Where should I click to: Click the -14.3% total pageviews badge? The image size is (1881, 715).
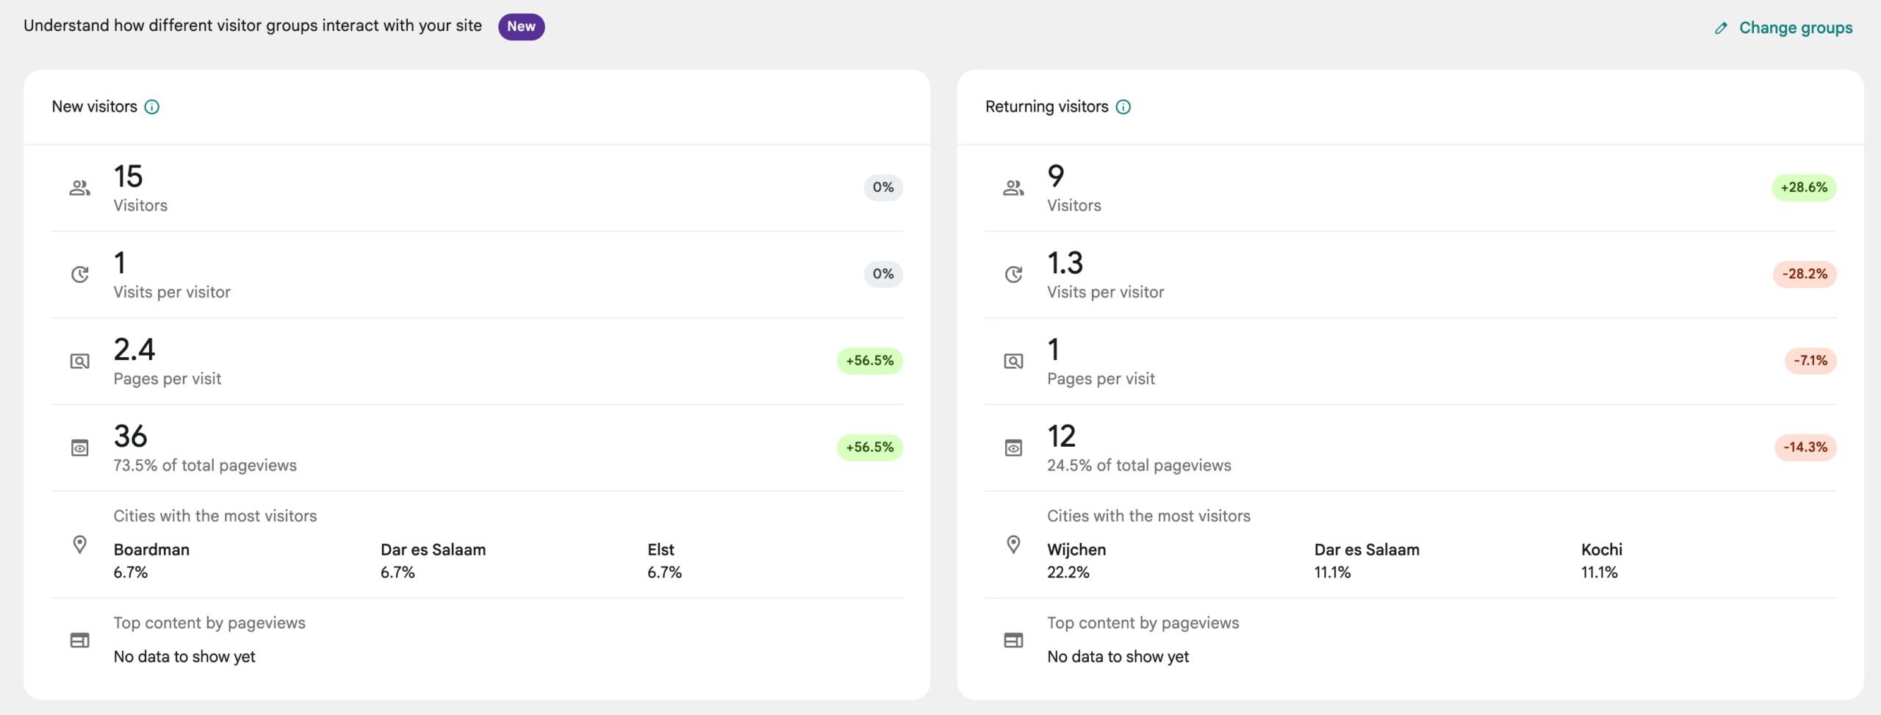(x=1805, y=448)
